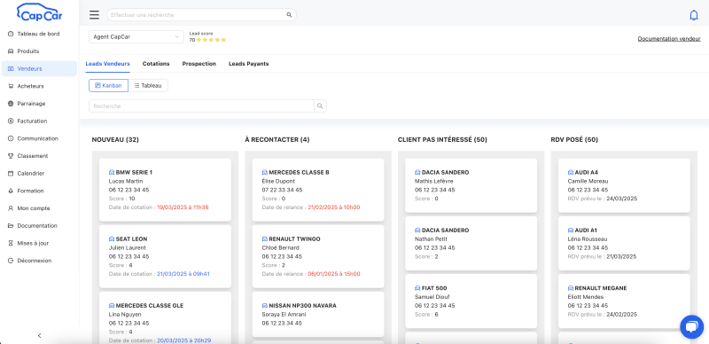Click the relance date 21/02/2025 à 10h00

334,207
